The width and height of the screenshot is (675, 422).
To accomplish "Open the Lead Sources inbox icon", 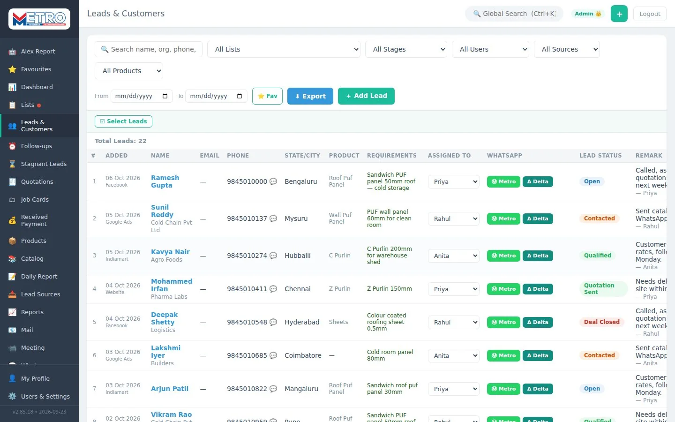I will pyautogui.click(x=12, y=294).
